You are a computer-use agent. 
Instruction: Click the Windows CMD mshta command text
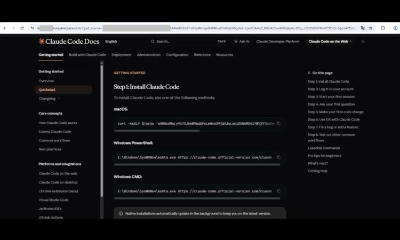tap(195, 191)
